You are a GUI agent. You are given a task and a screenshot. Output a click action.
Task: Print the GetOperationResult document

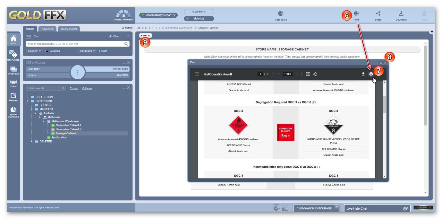click(371, 74)
